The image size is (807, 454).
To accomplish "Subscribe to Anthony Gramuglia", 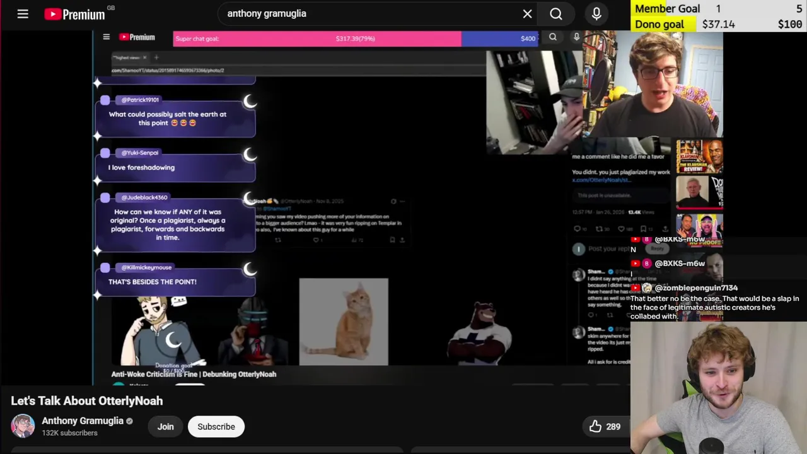I will (x=216, y=427).
